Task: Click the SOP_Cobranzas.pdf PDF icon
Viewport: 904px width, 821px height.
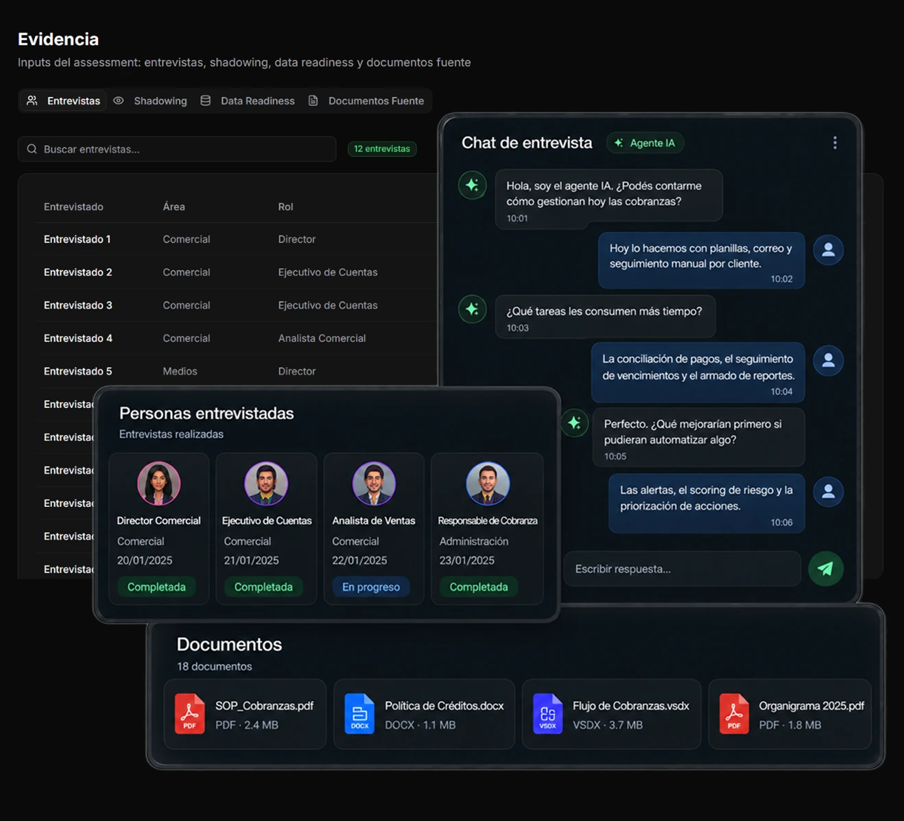Action: point(190,714)
